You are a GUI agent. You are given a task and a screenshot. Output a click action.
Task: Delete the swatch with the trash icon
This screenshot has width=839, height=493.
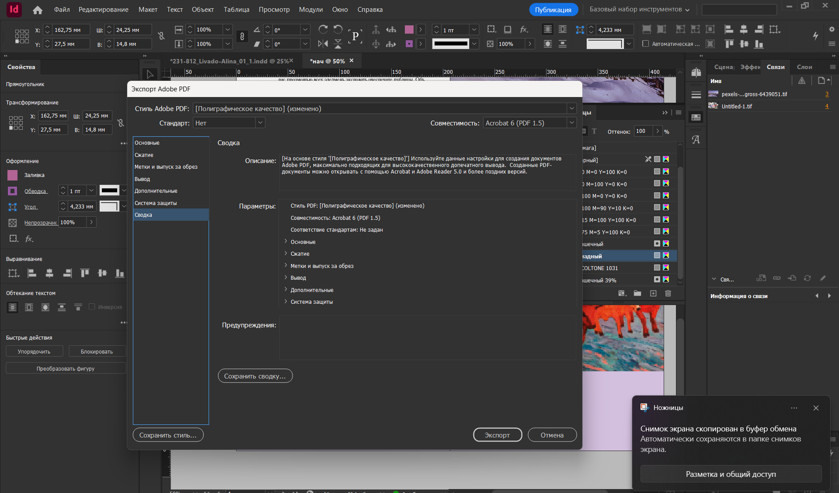(x=668, y=293)
